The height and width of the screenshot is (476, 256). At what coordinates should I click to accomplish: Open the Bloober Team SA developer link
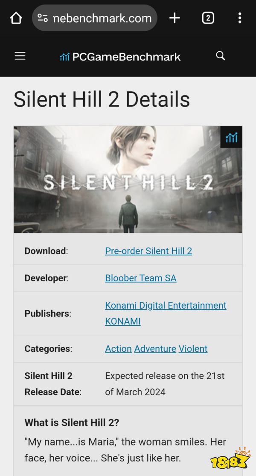coord(141,278)
